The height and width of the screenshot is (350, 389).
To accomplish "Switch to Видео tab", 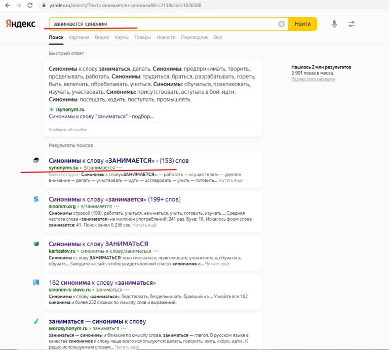I will 102,37.
